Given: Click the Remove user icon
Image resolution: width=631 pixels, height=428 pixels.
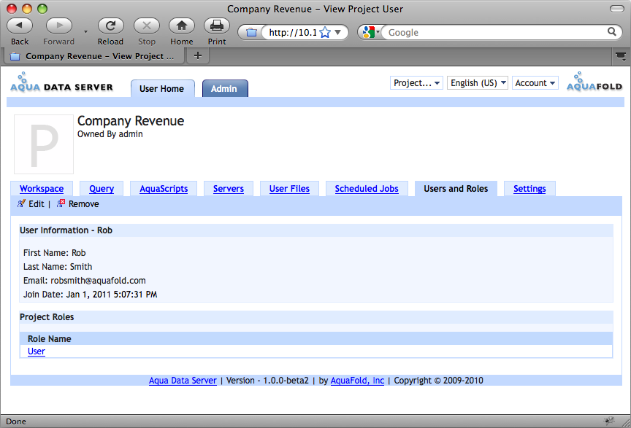Looking at the screenshot, I should tap(61, 203).
